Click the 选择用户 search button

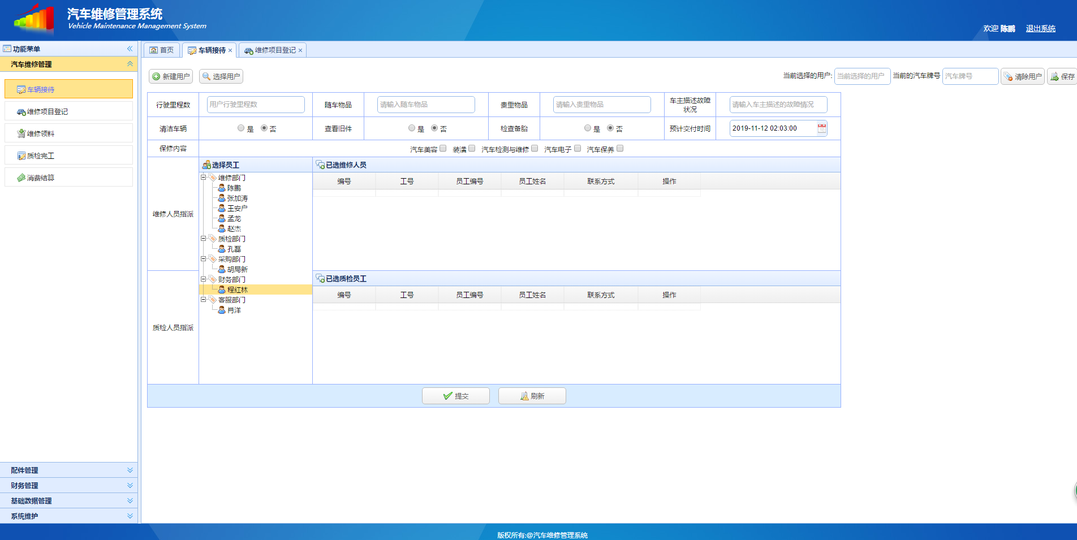[x=221, y=76]
